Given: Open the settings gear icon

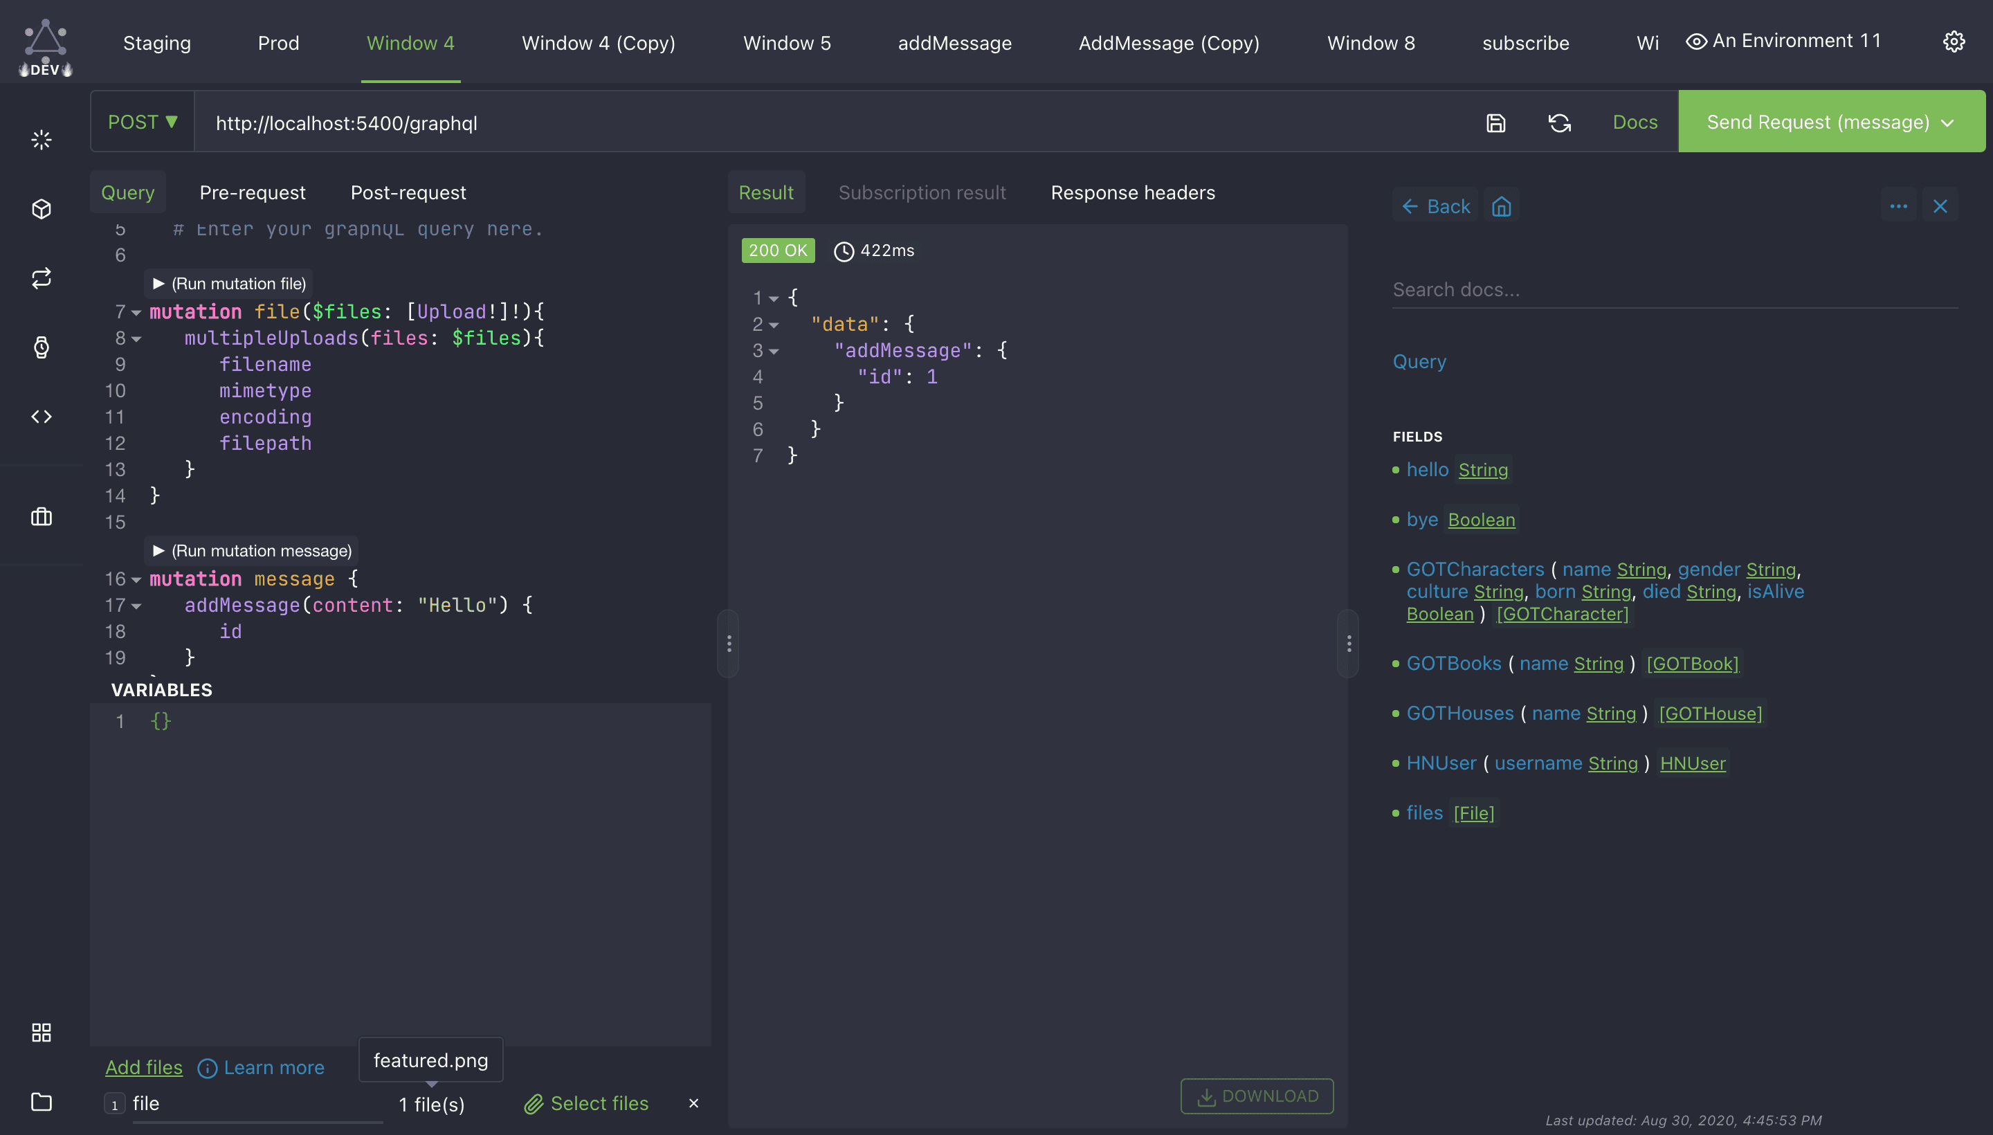Looking at the screenshot, I should (1954, 42).
